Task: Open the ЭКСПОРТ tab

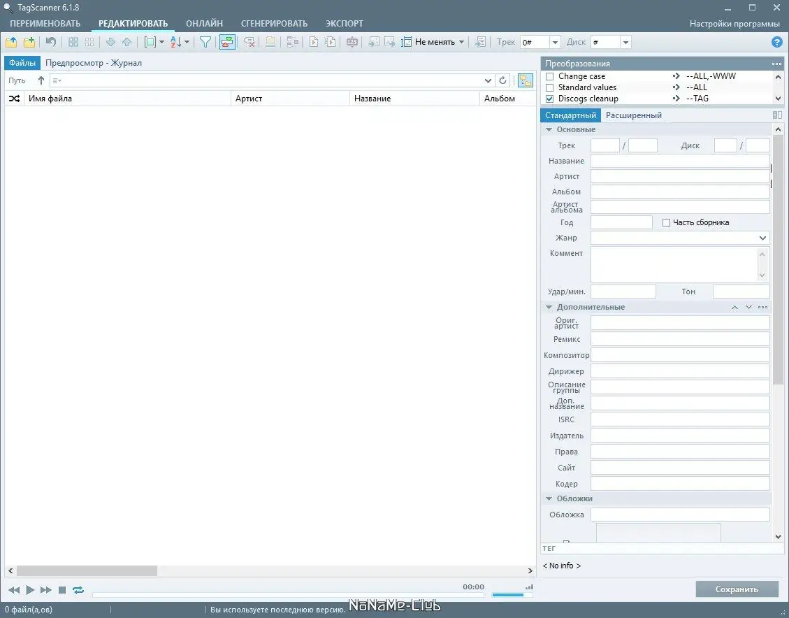Action: 344,24
